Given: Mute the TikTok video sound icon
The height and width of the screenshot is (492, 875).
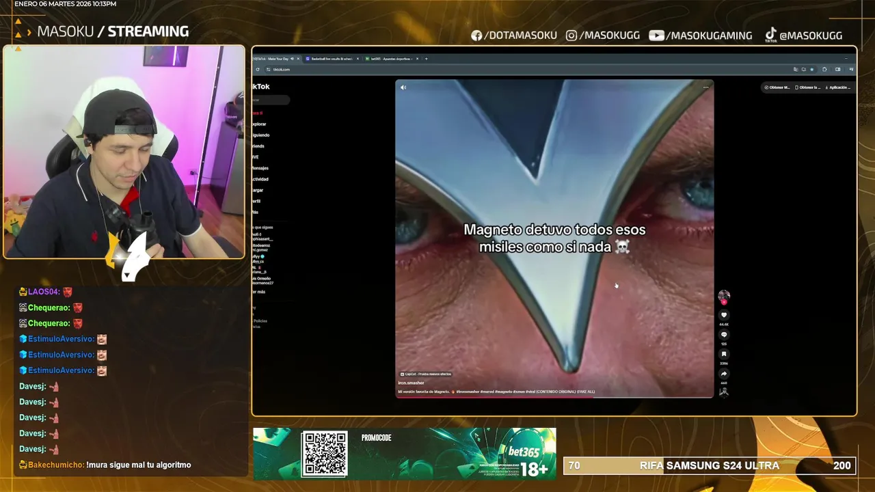Looking at the screenshot, I should click(x=403, y=87).
